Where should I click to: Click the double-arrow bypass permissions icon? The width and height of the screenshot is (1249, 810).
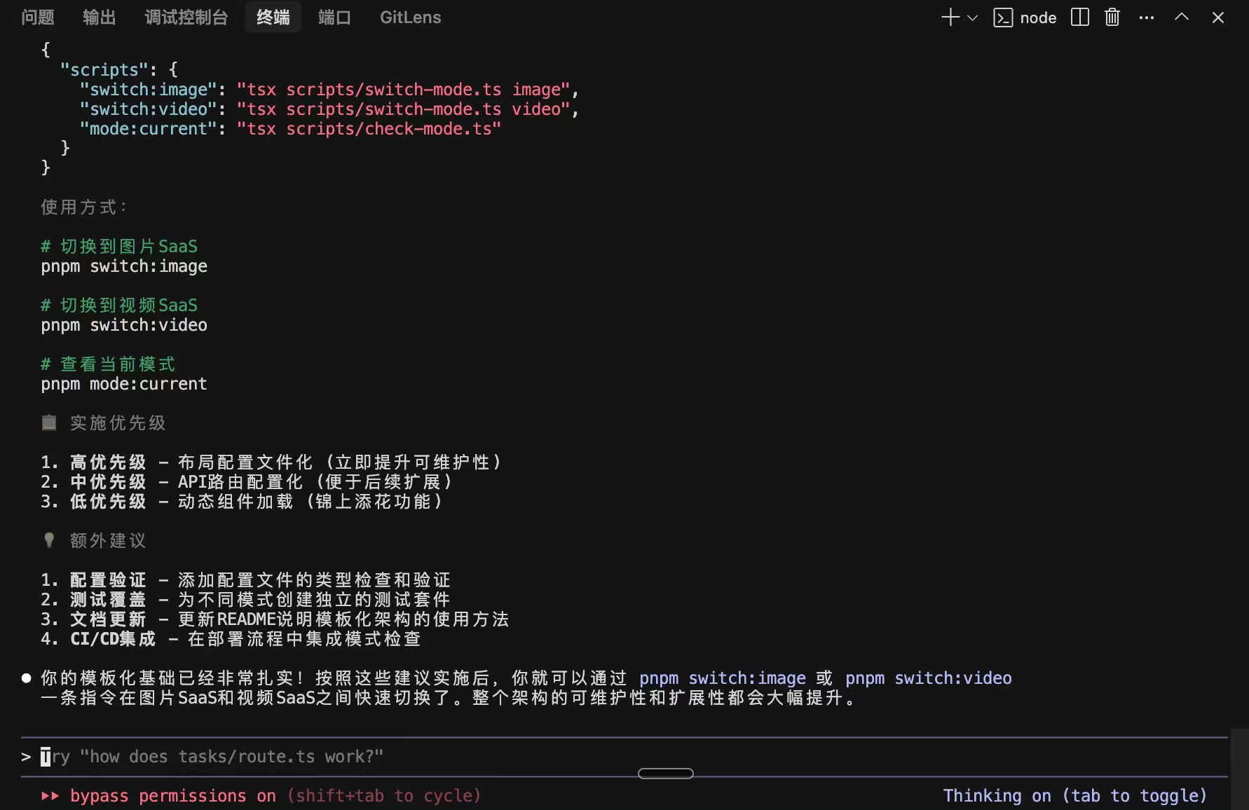click(x=50, y=796)
